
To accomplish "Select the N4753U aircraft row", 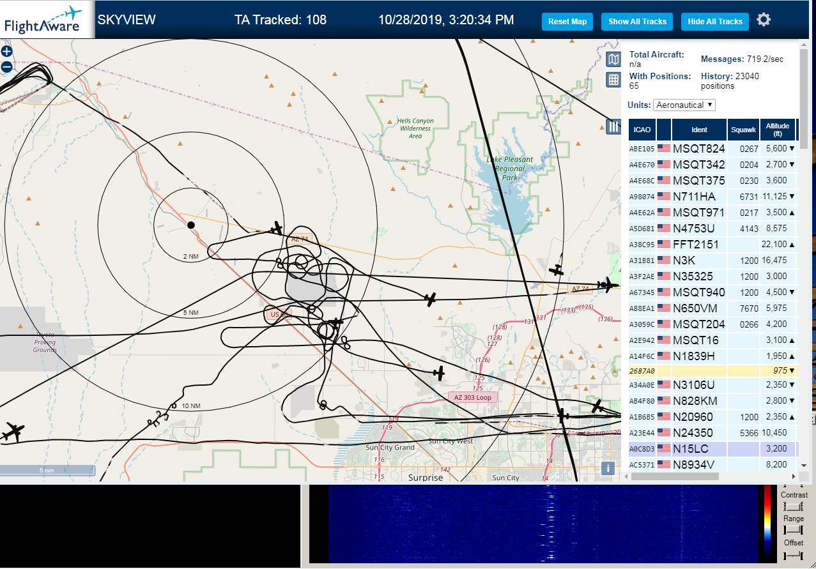I will pos(712,229).
